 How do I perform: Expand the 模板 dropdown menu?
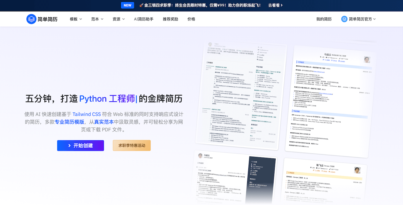pyautogui.click(x=76, y=19)
